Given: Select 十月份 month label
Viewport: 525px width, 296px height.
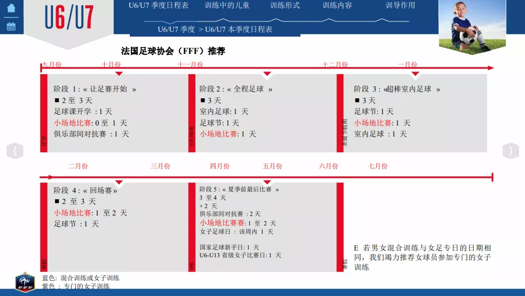Looking at the screenshot, I should point(111,64).
